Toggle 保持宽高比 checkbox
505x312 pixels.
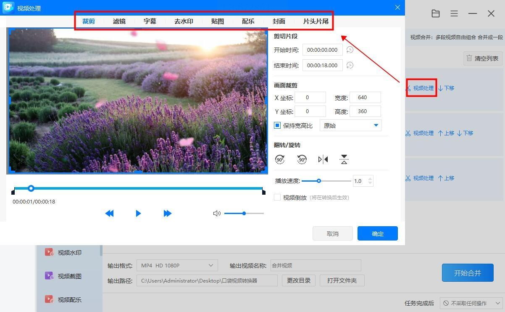(277, 126)
